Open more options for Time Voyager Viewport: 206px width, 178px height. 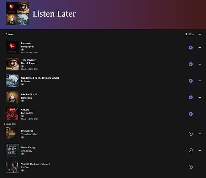(199, 64)
